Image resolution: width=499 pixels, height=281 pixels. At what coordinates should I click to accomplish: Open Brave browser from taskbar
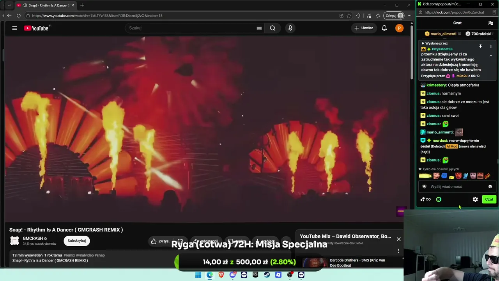pyautogui.click(x=221, y=275)
